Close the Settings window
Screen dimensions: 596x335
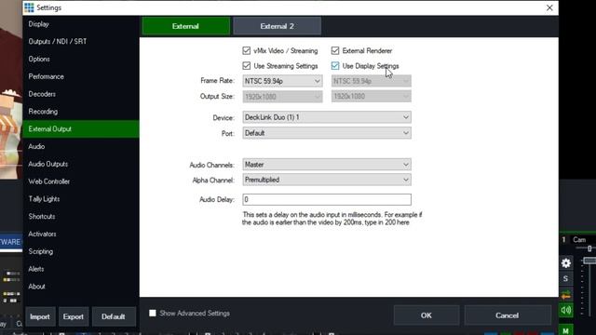point(549,7)
